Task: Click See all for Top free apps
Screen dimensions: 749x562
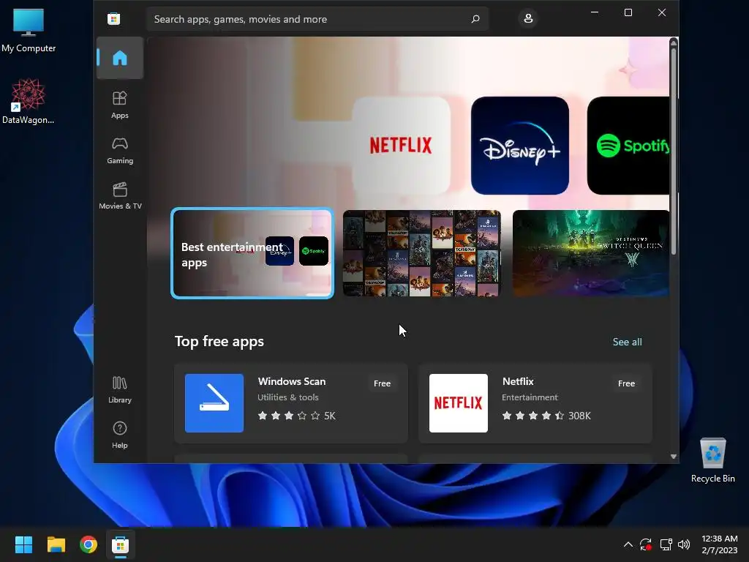Action: pyautogui.click(x=627, y=342)
